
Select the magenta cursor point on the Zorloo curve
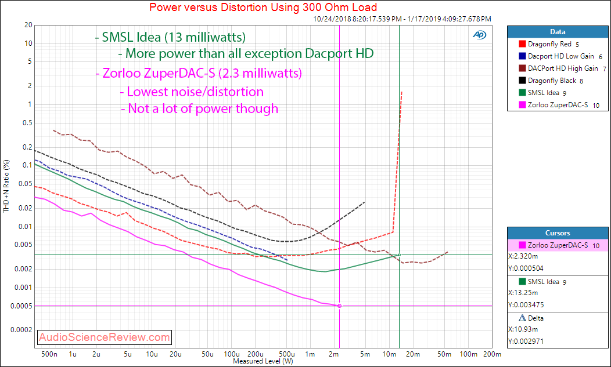(x=339, y=306)
